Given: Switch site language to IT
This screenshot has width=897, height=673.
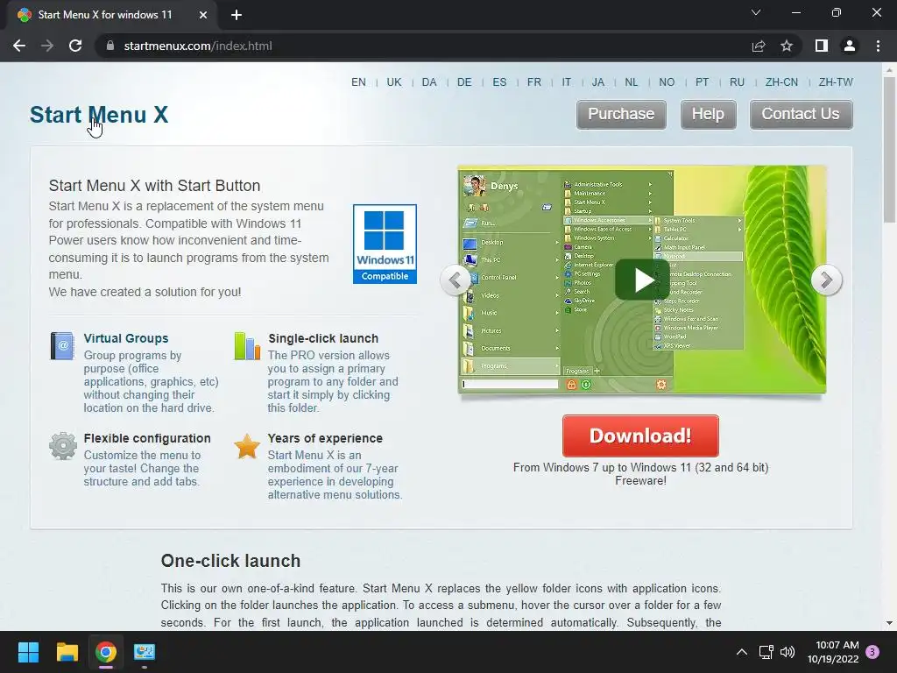Looking at the screenshot, I should tap(567, 81).
